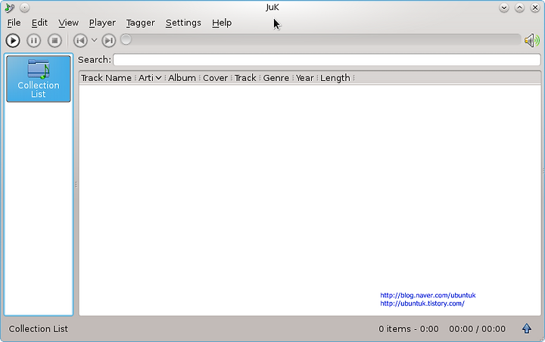Image resolution: width=545 pixels, height=342 pixels.
Task: Click the 00:00 / 00:00 time display
Action: pos(477,329)
